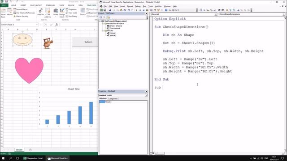
Task: Switch to the REVIEW ribbon tab
Action: pos(71,5)
